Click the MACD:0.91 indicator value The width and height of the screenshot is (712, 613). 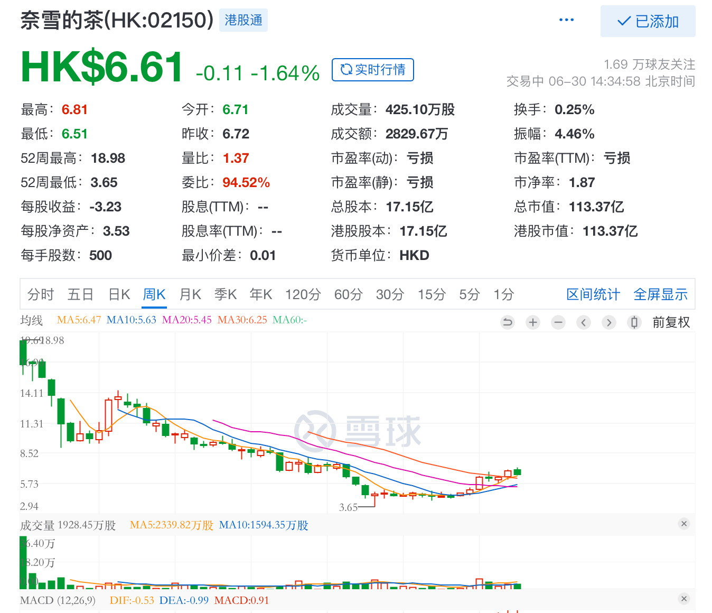point(241,600)
